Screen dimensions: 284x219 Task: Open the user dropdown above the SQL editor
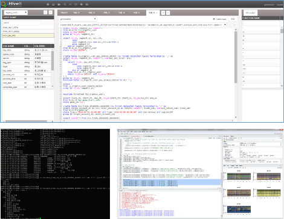point(78,19)
